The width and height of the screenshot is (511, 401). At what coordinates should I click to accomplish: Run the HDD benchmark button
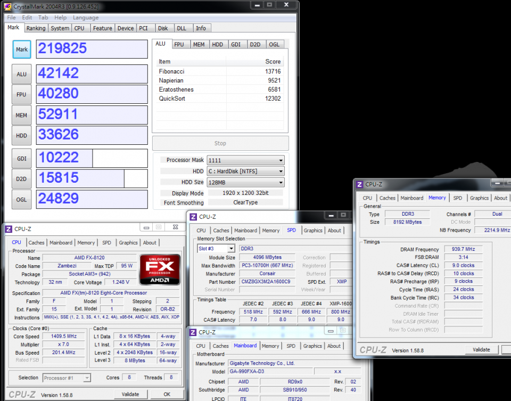[21, 136]
